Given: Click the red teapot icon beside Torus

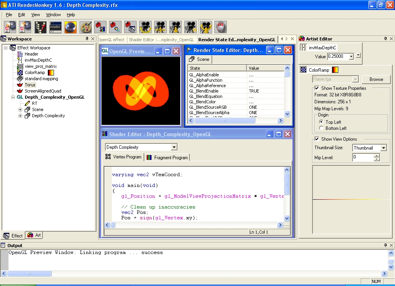Looking at the screenshot, I should [x=20, y=85].
